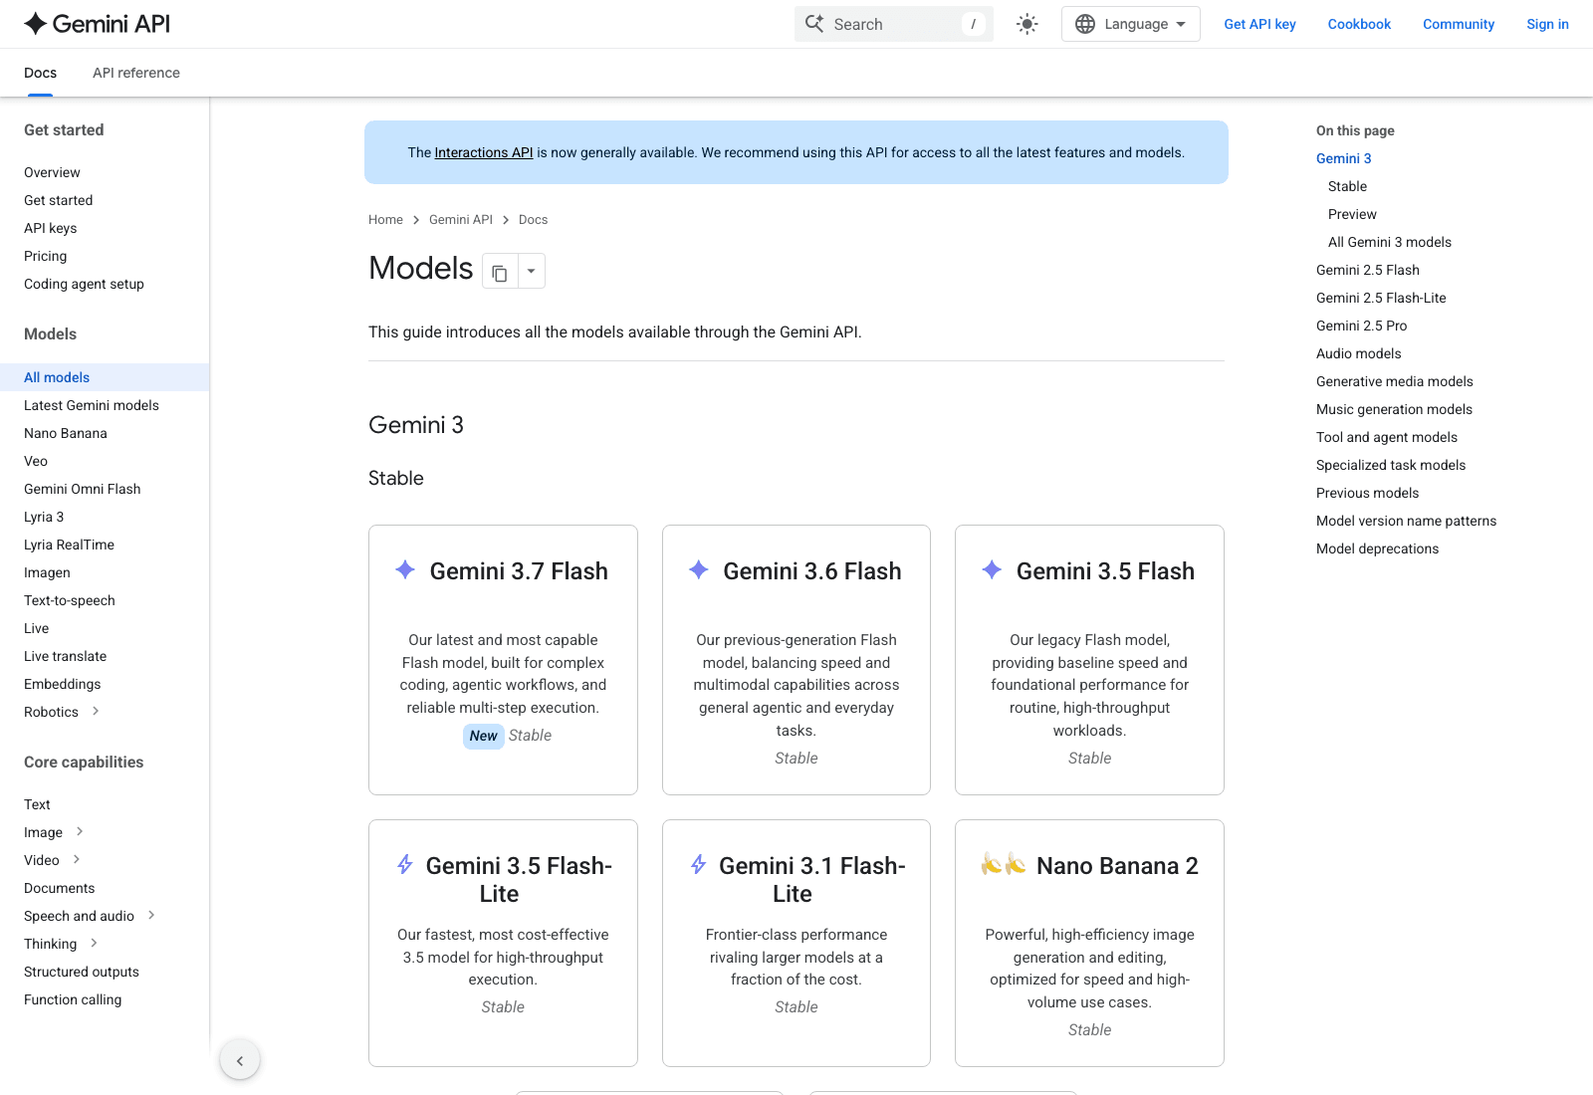Jump to Gemini 2.5 Pro section

[1361, 326]
